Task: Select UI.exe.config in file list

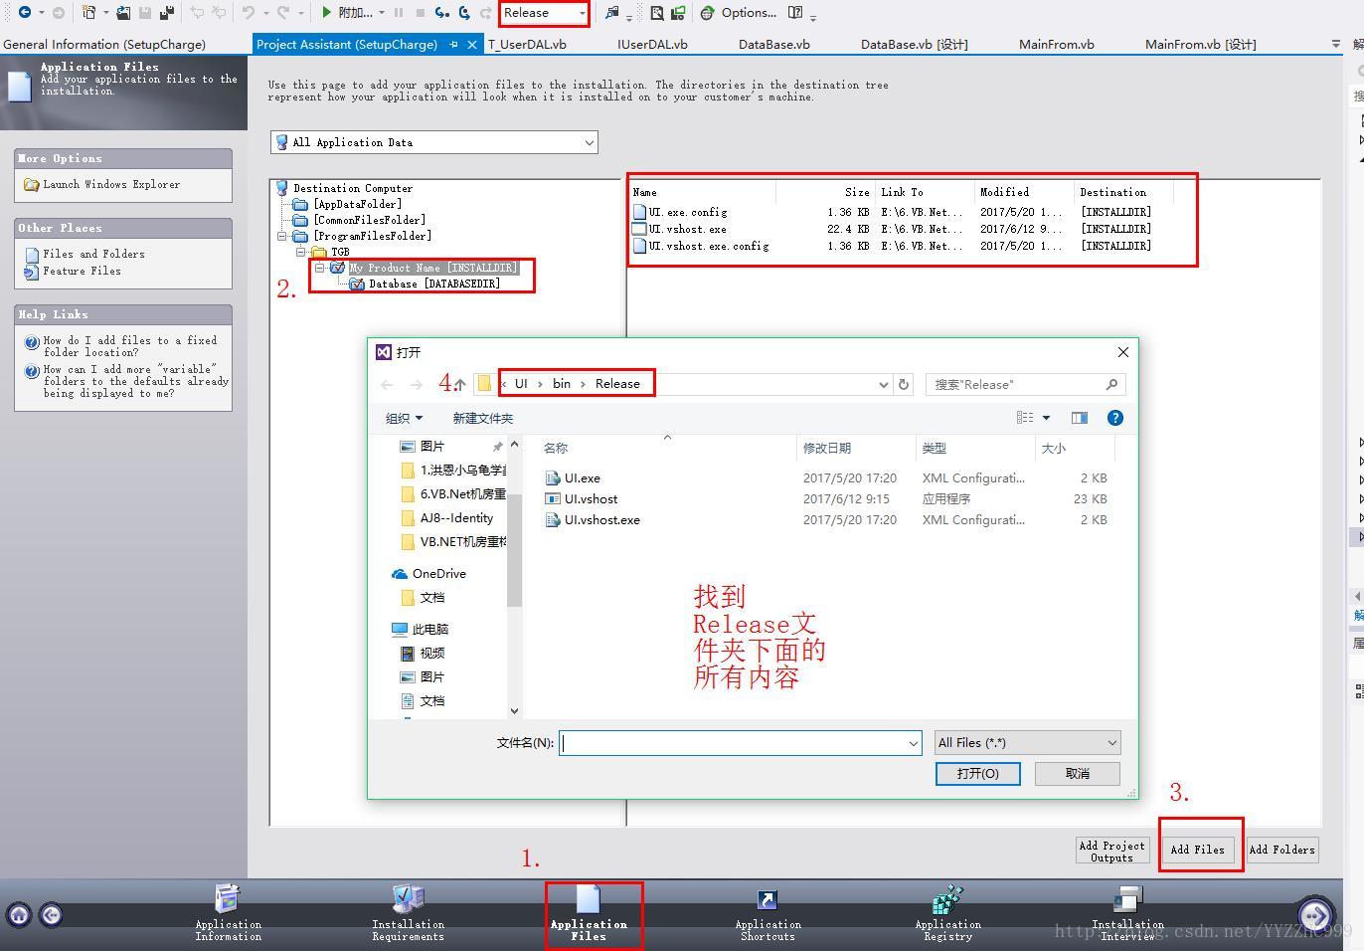Action: [x=687, y=212]
